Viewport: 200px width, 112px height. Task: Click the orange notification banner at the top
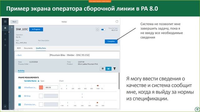100,1
